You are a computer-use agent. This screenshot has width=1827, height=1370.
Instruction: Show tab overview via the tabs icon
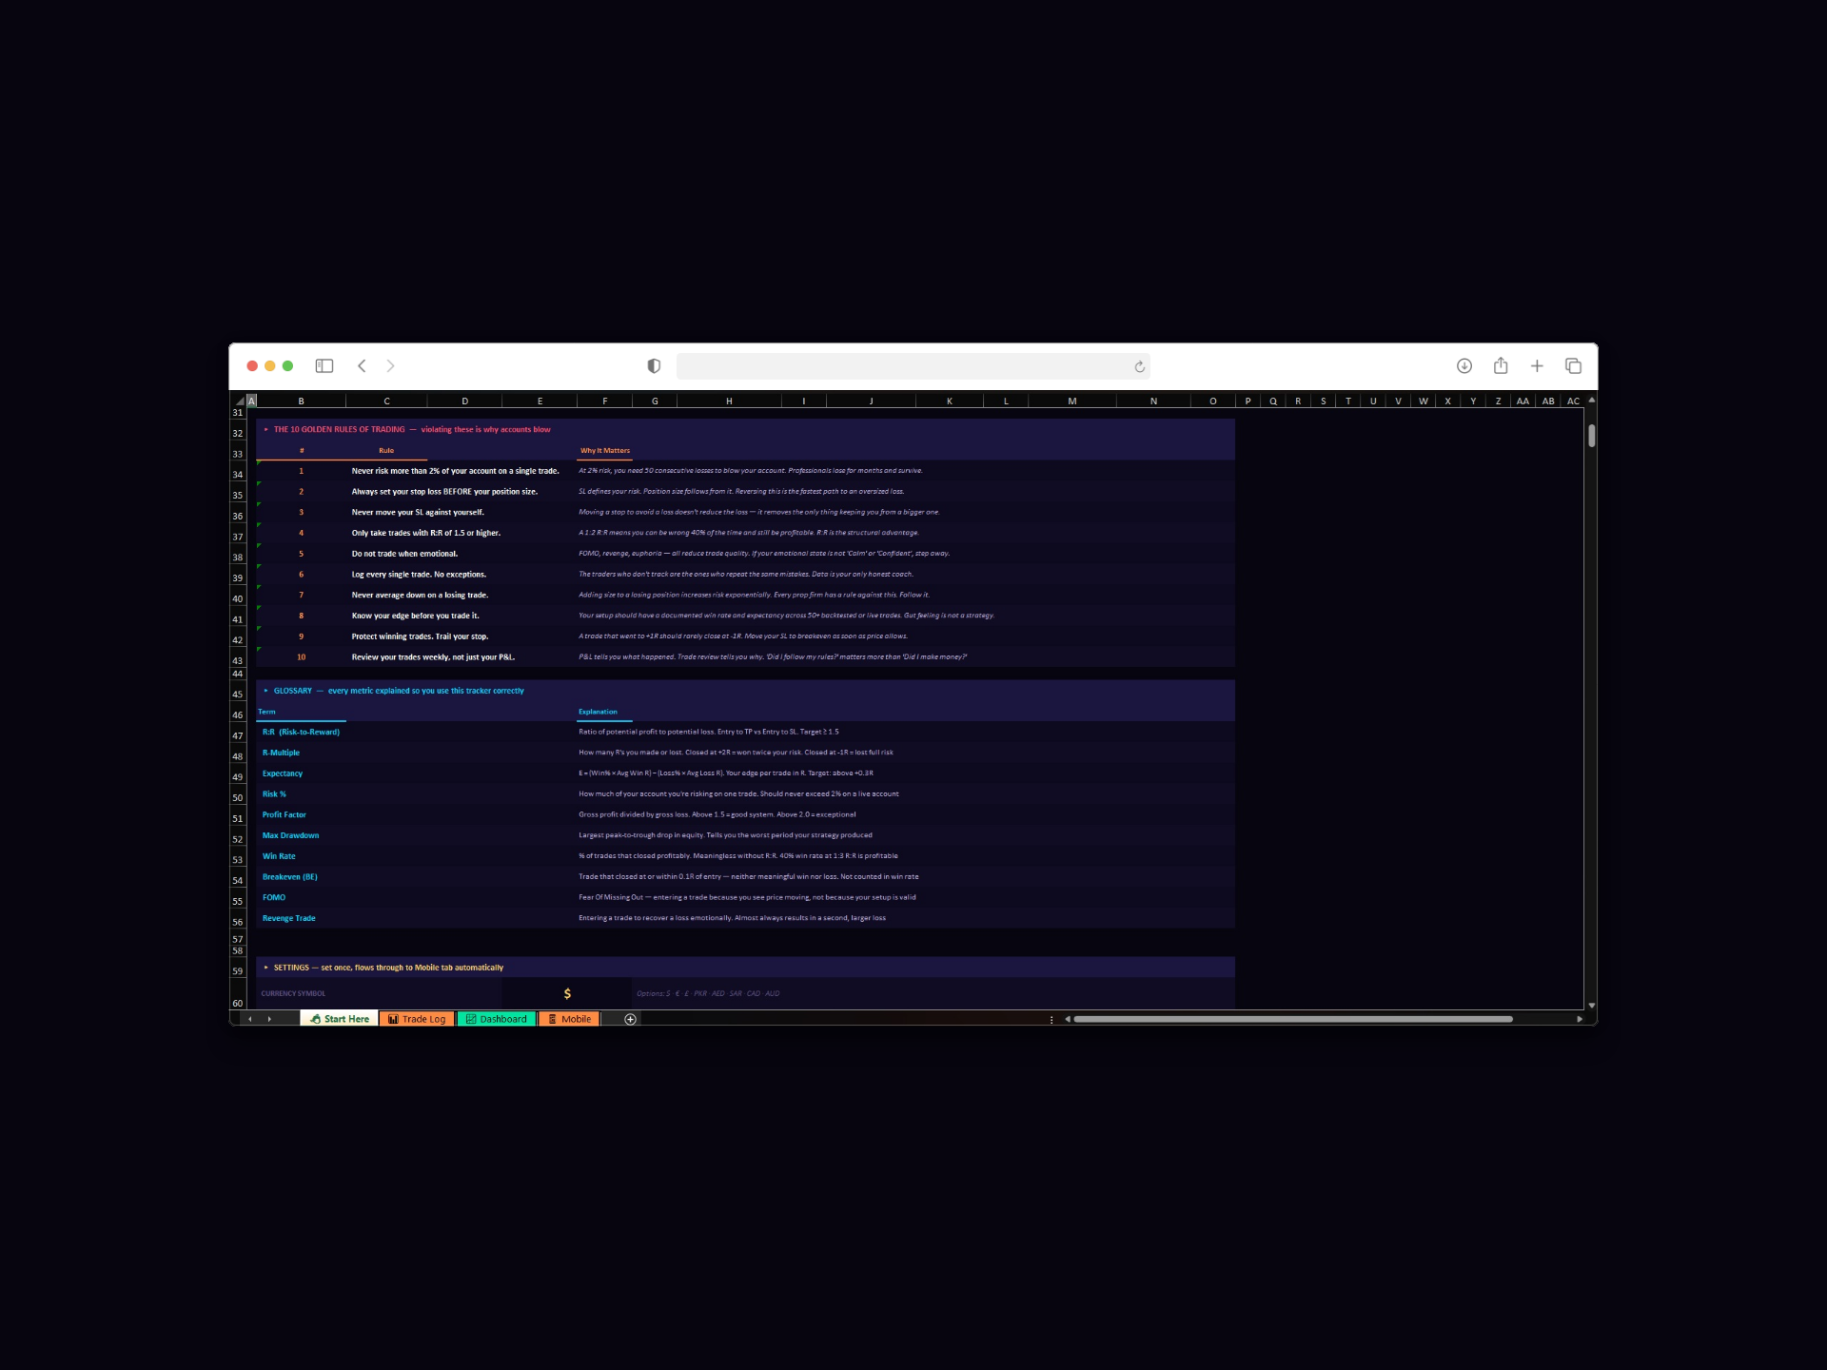(x=1574, y=365)
